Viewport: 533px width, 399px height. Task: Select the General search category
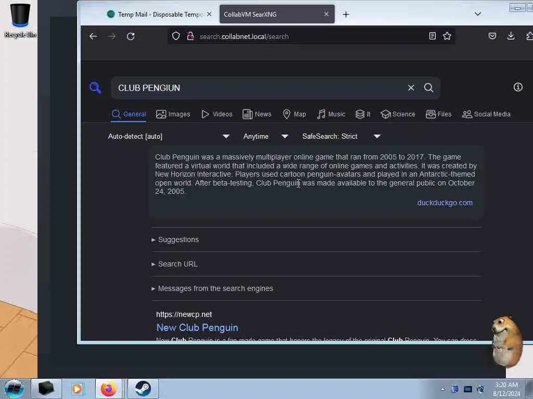[129, 114]
